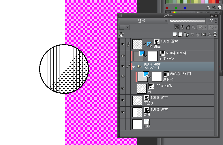Lock the layer with padlock icon

pyautogui.click(x=188, y=27)
